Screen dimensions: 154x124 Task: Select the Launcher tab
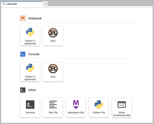[22, 4]
